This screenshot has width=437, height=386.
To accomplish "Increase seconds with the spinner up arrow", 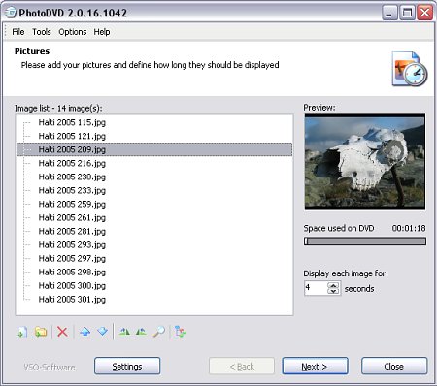I will [333, 285].
